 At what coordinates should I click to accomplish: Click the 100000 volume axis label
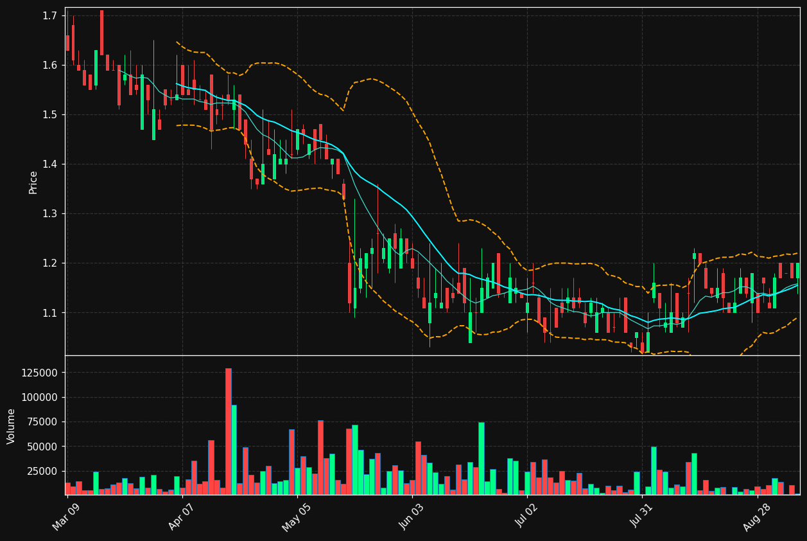click(x=40, y=397)
